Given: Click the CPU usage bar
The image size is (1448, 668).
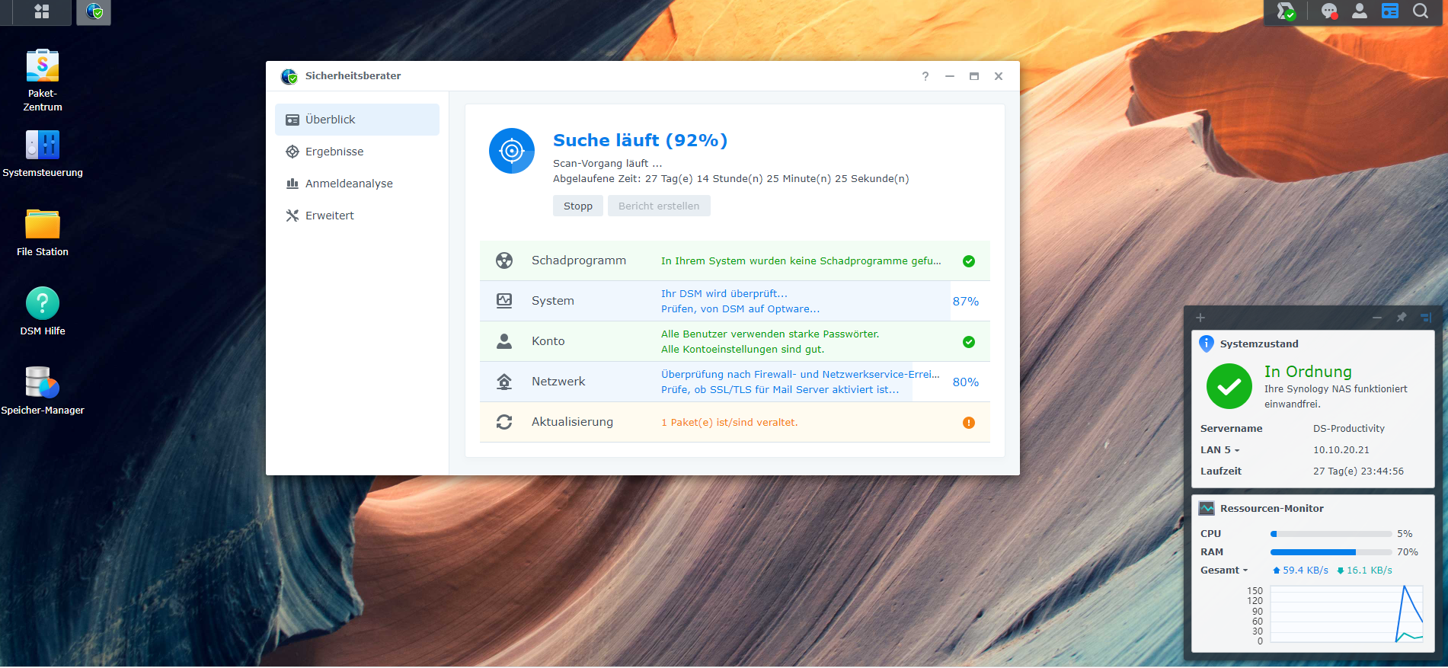Looking at the screenshot, I should (x=1331, y=534).
